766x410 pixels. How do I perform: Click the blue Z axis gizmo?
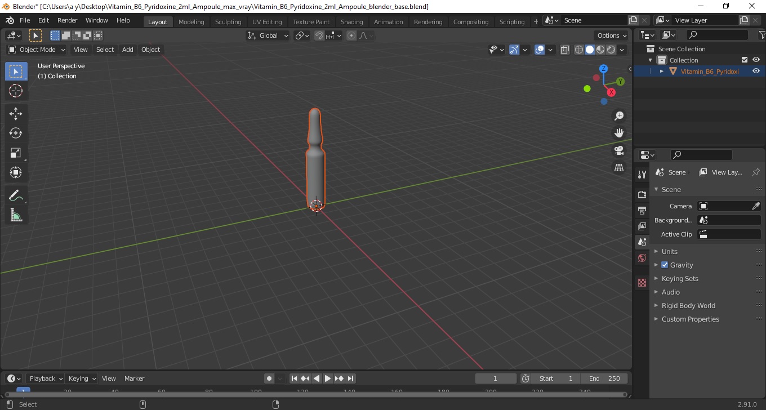point(603,68)
